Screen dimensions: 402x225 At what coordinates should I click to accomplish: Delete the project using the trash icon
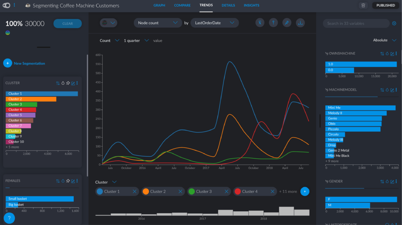(363, 5)
